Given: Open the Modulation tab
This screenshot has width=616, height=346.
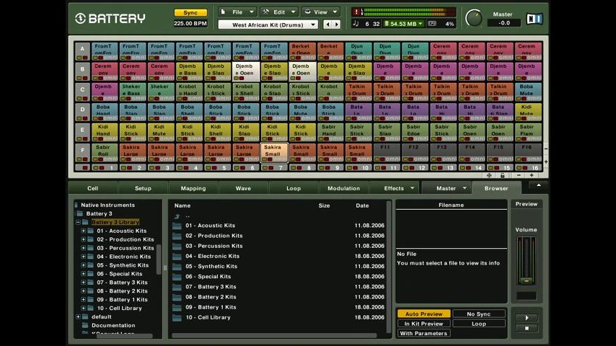Looking at the screenshot, I should tap(344, 188).
